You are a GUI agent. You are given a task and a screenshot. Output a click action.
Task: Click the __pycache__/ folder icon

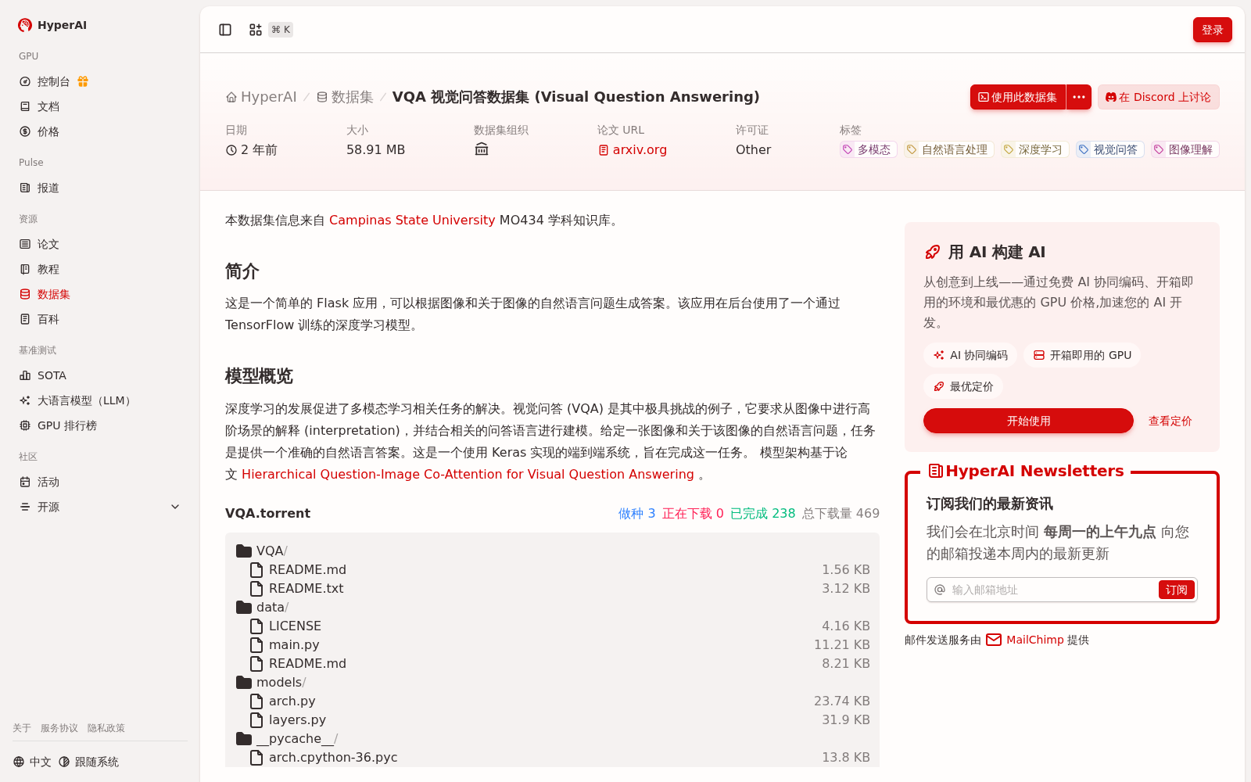[x=244, y=738]
